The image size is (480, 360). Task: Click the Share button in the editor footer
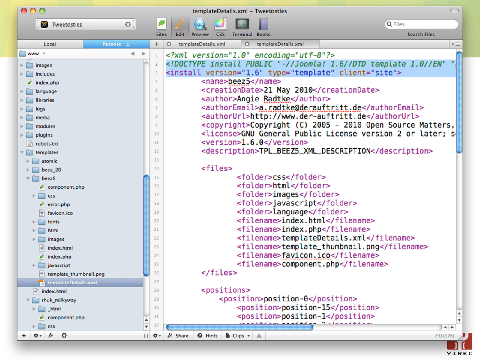click(178, 336)
